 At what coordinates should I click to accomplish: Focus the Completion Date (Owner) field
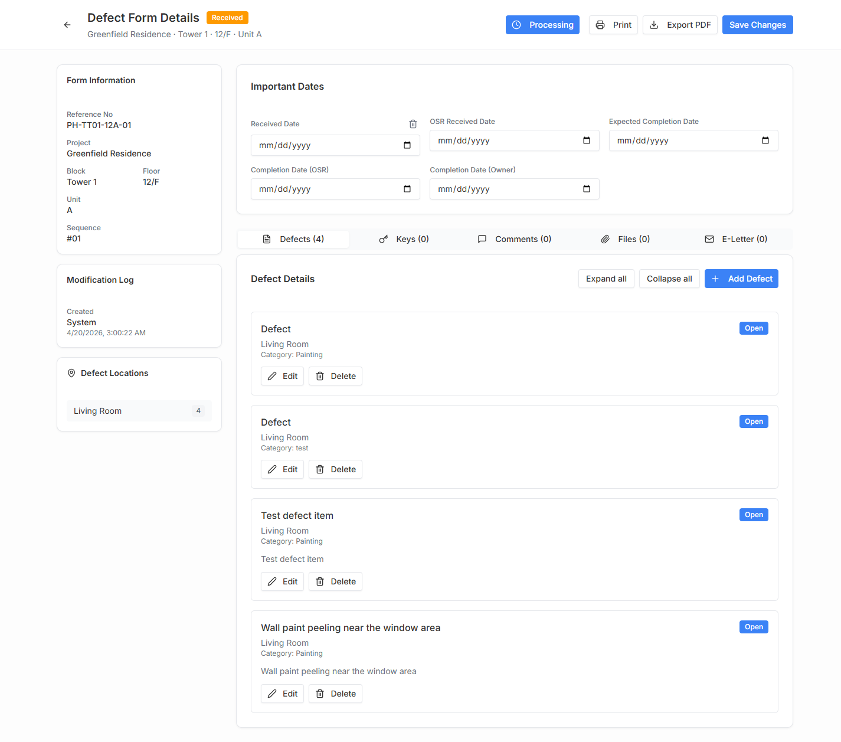(x=514, y=189)
